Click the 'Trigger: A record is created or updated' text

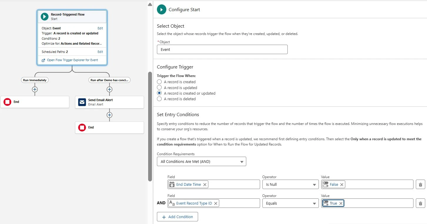pos(70,33)
